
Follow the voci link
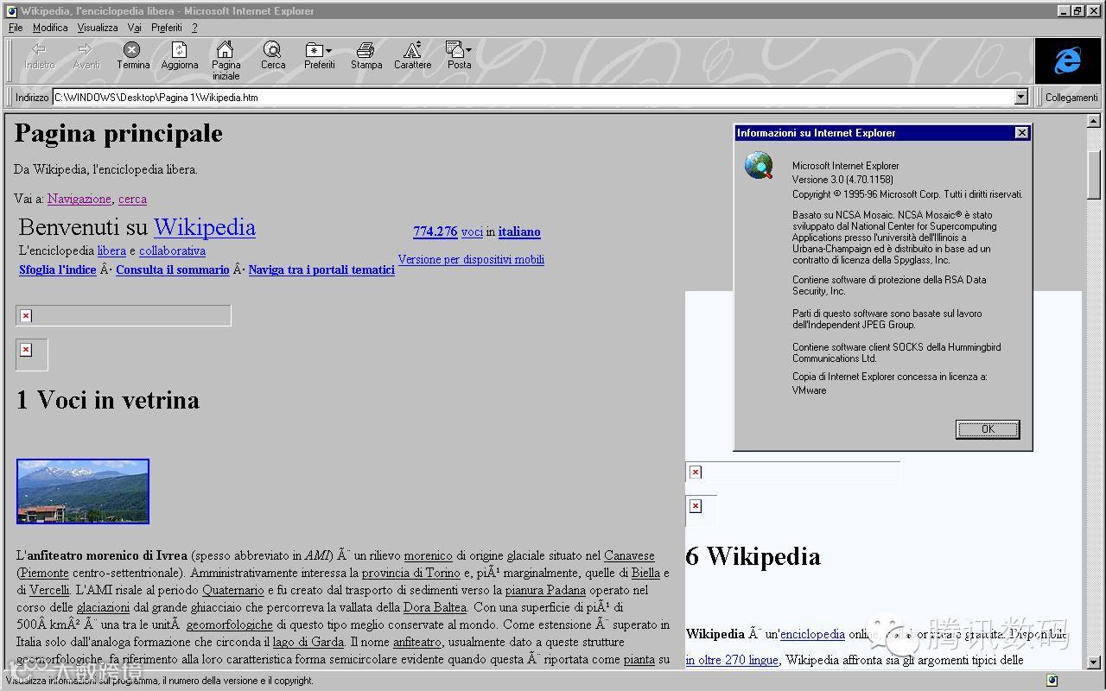click(x=472, y=231)
